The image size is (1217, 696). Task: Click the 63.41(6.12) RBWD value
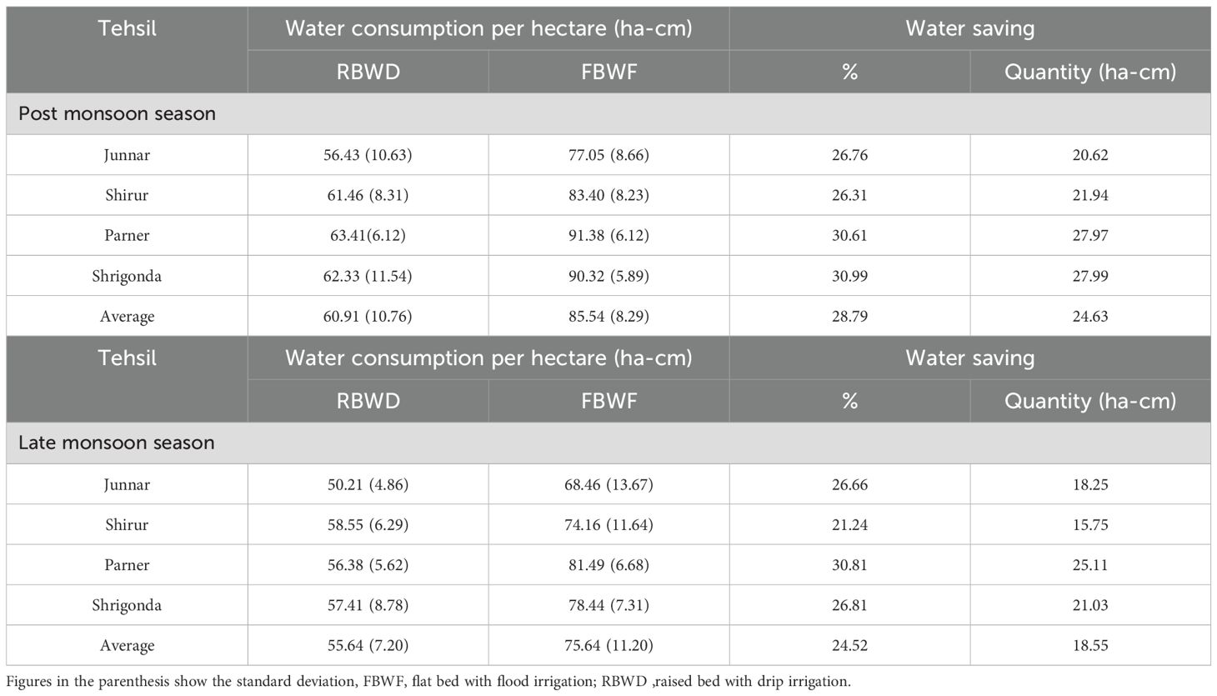(368, 235)
